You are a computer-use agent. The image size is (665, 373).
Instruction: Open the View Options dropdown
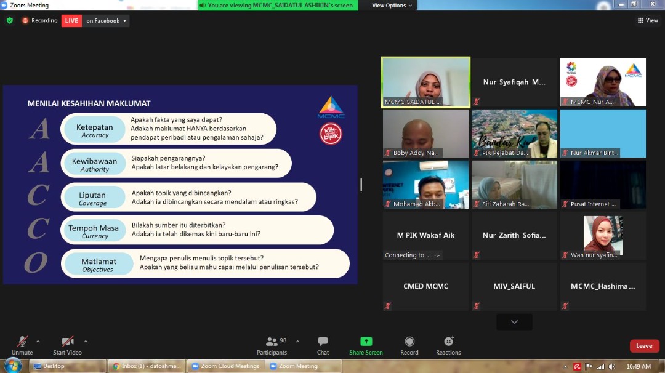pyautogui.click(x=392, y=6)
